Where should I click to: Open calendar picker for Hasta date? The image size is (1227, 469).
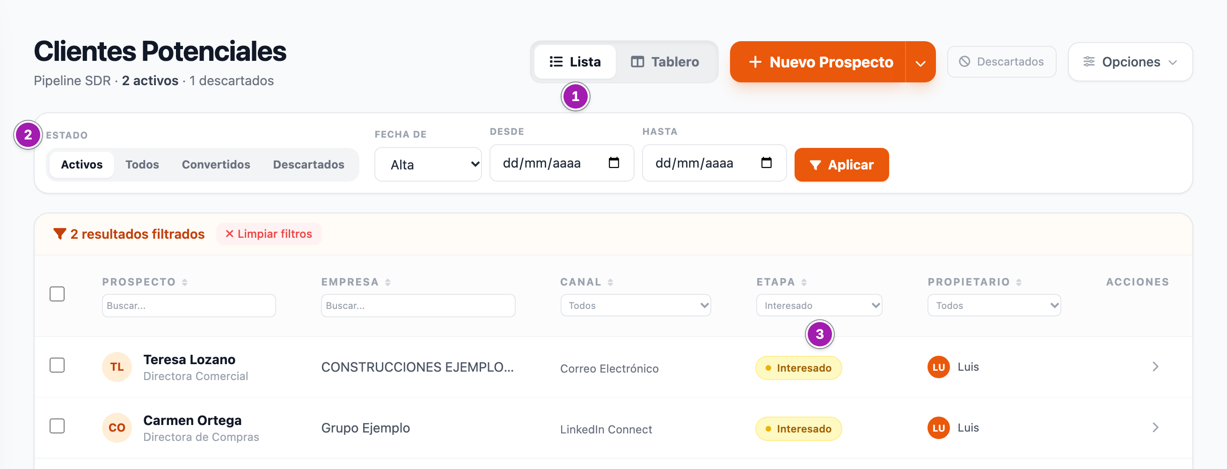click(x=767, y=163)
